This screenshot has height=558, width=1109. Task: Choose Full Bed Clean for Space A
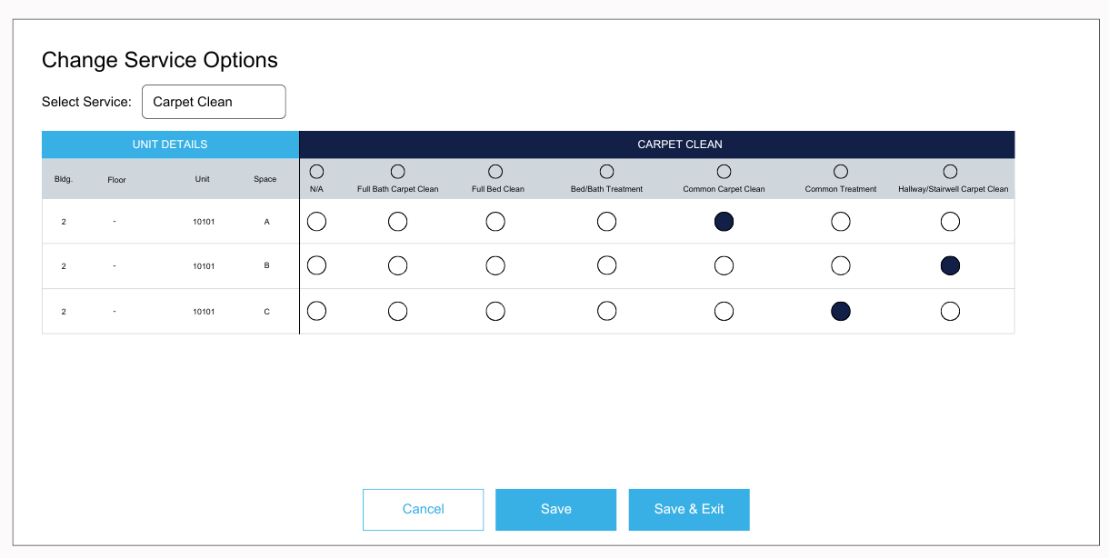495,221
